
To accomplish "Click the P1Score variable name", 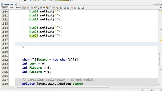I will 36,68.
